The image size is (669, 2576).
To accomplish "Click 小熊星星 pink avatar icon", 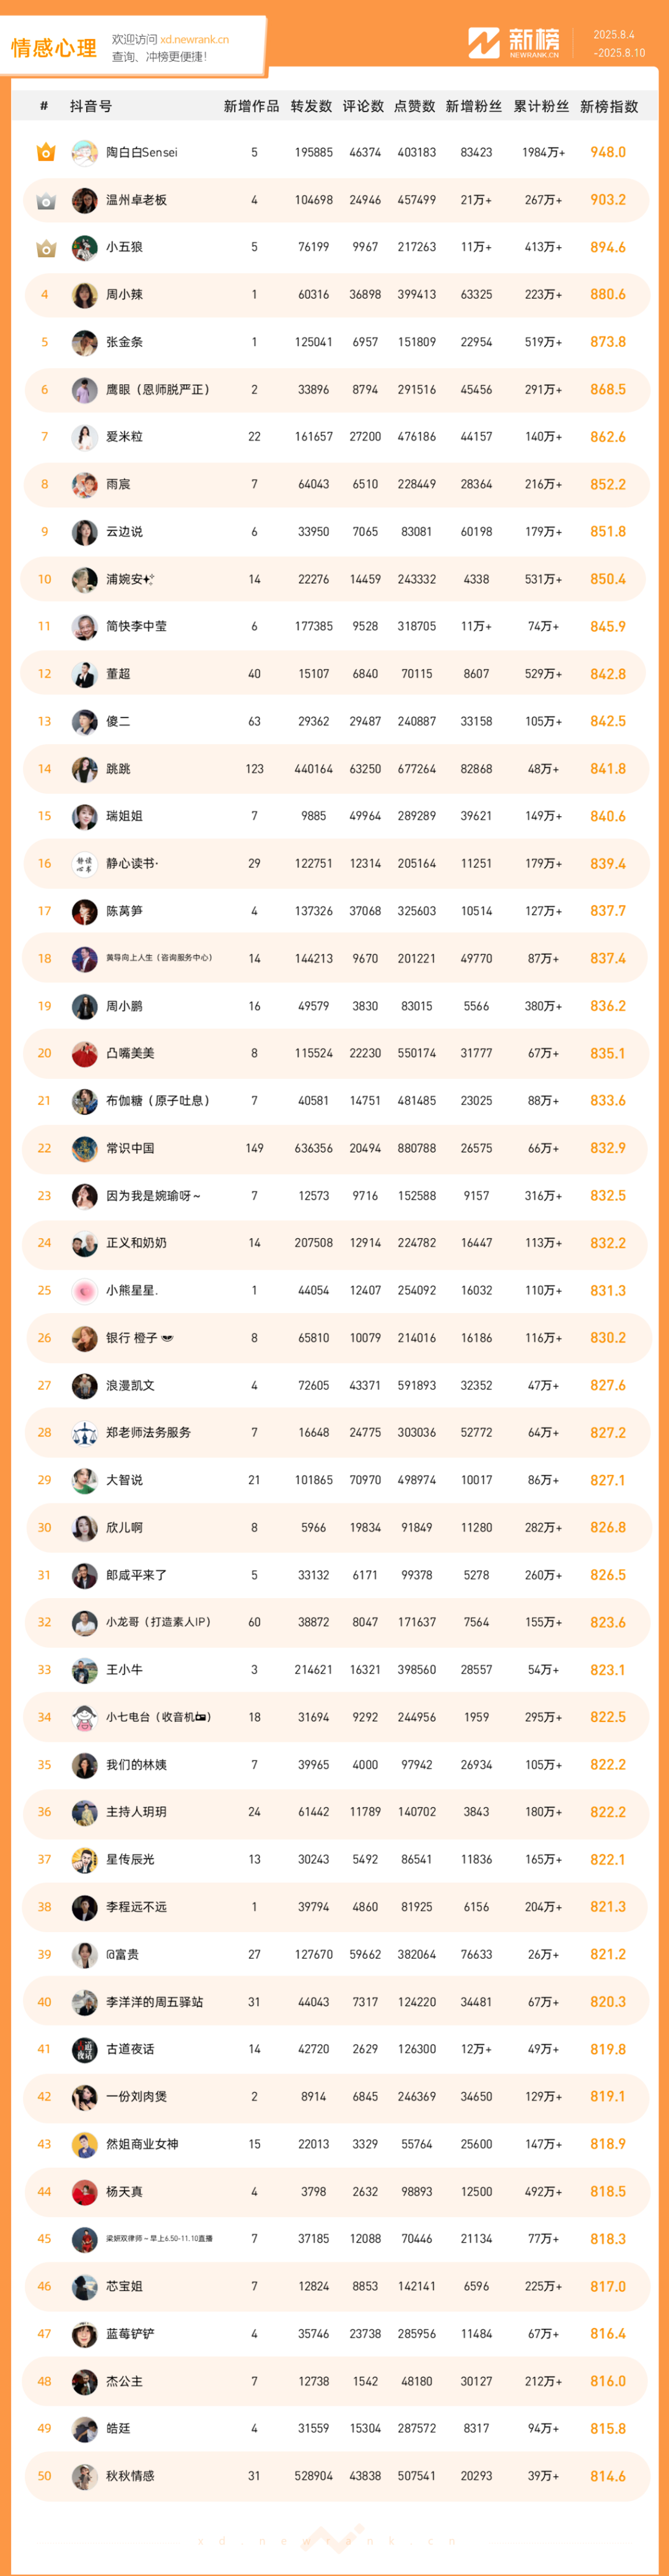I will click(85, 1290).
